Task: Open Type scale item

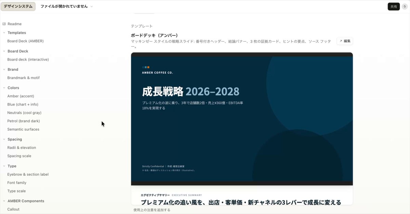Action: pos(16,191)
